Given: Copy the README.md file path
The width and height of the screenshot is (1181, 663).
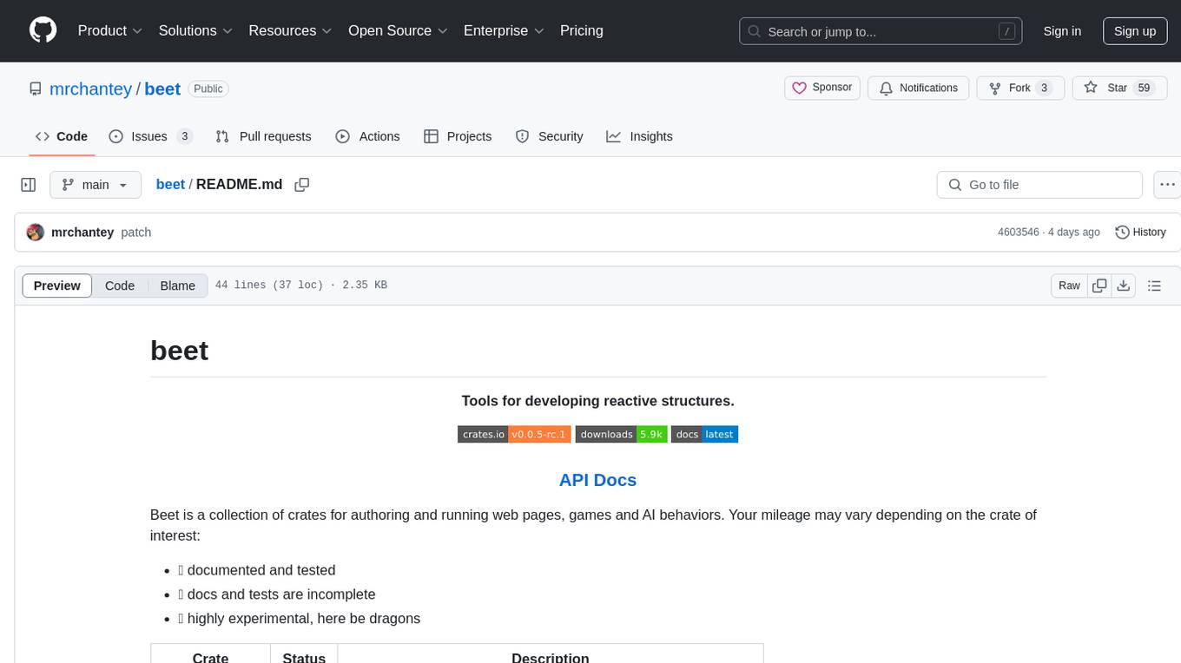Looking at the screenshot, I should tap(302, 185).
